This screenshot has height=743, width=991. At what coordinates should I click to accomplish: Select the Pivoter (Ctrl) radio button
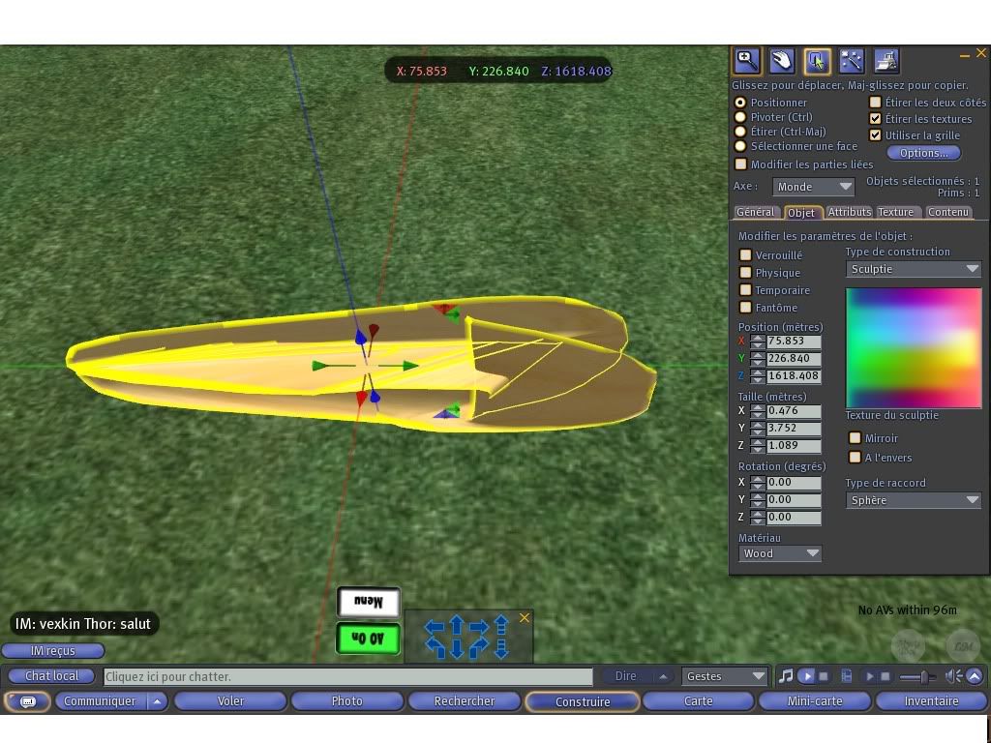740,117
